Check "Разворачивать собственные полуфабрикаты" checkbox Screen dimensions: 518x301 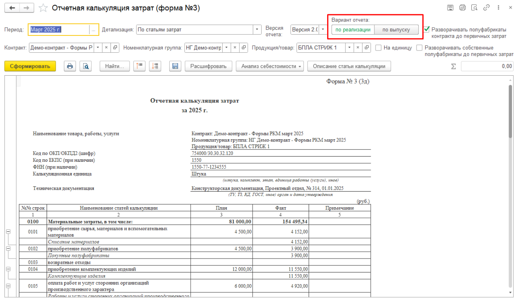point(419,48)
